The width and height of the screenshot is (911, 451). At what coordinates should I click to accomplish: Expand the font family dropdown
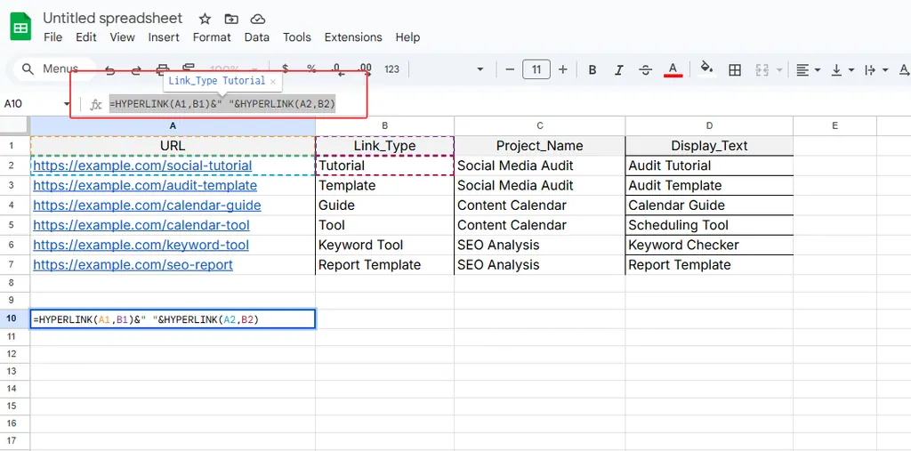coord(480,69)
